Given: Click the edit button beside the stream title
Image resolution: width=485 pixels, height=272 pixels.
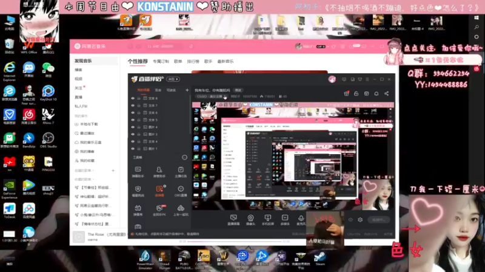Looking at the screenshot, I should [x=238, y=90].
